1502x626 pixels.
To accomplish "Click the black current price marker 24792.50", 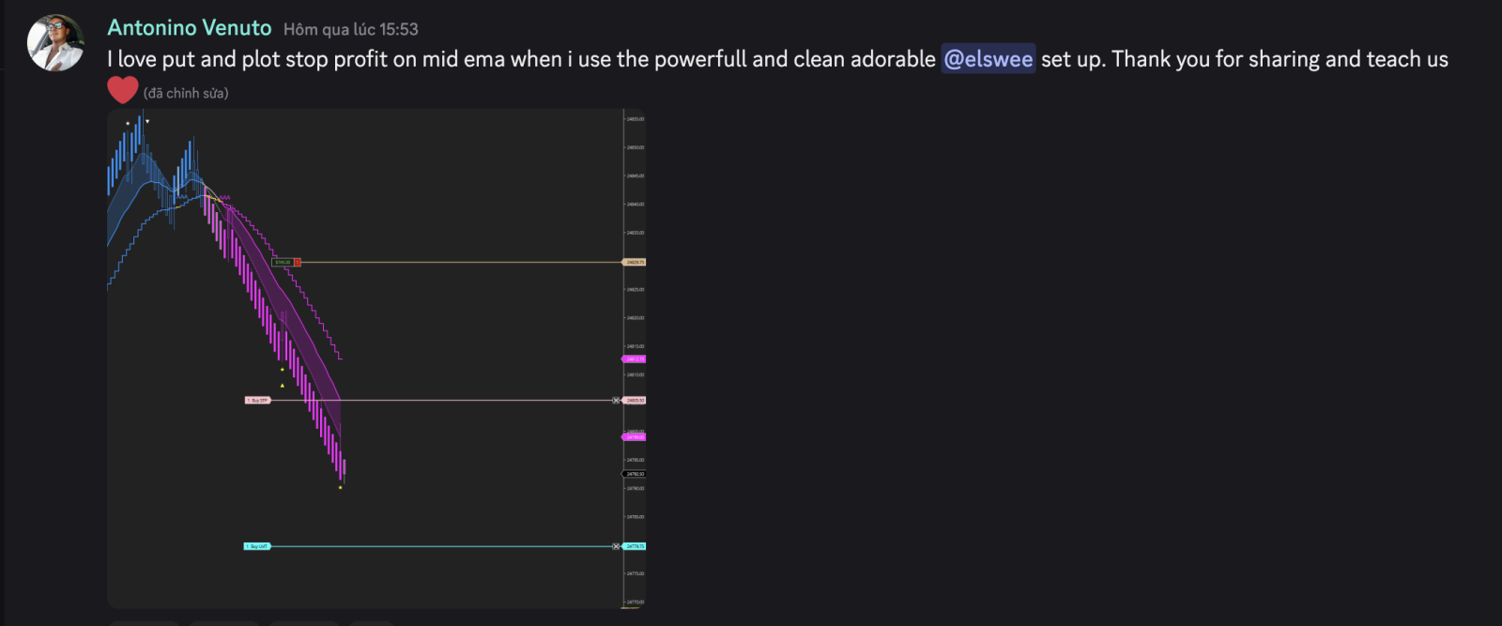I will (635, 474).
